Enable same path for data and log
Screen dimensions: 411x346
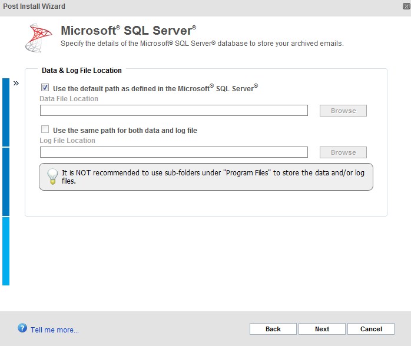[x=45, y=129]
